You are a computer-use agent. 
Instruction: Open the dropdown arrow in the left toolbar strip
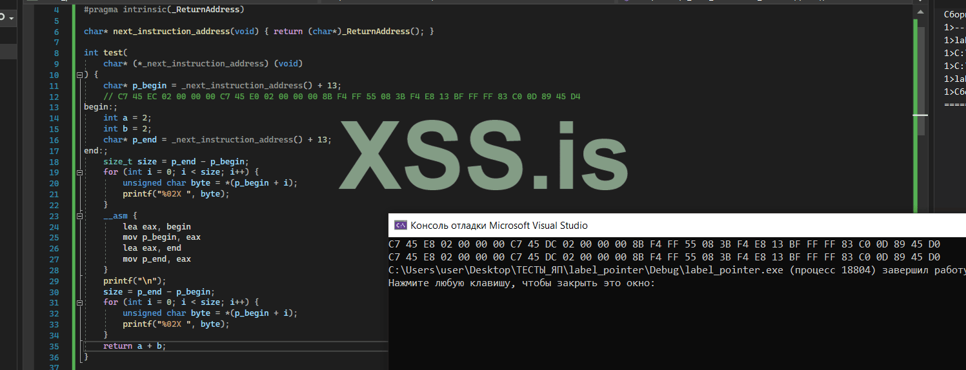[11, 18]
